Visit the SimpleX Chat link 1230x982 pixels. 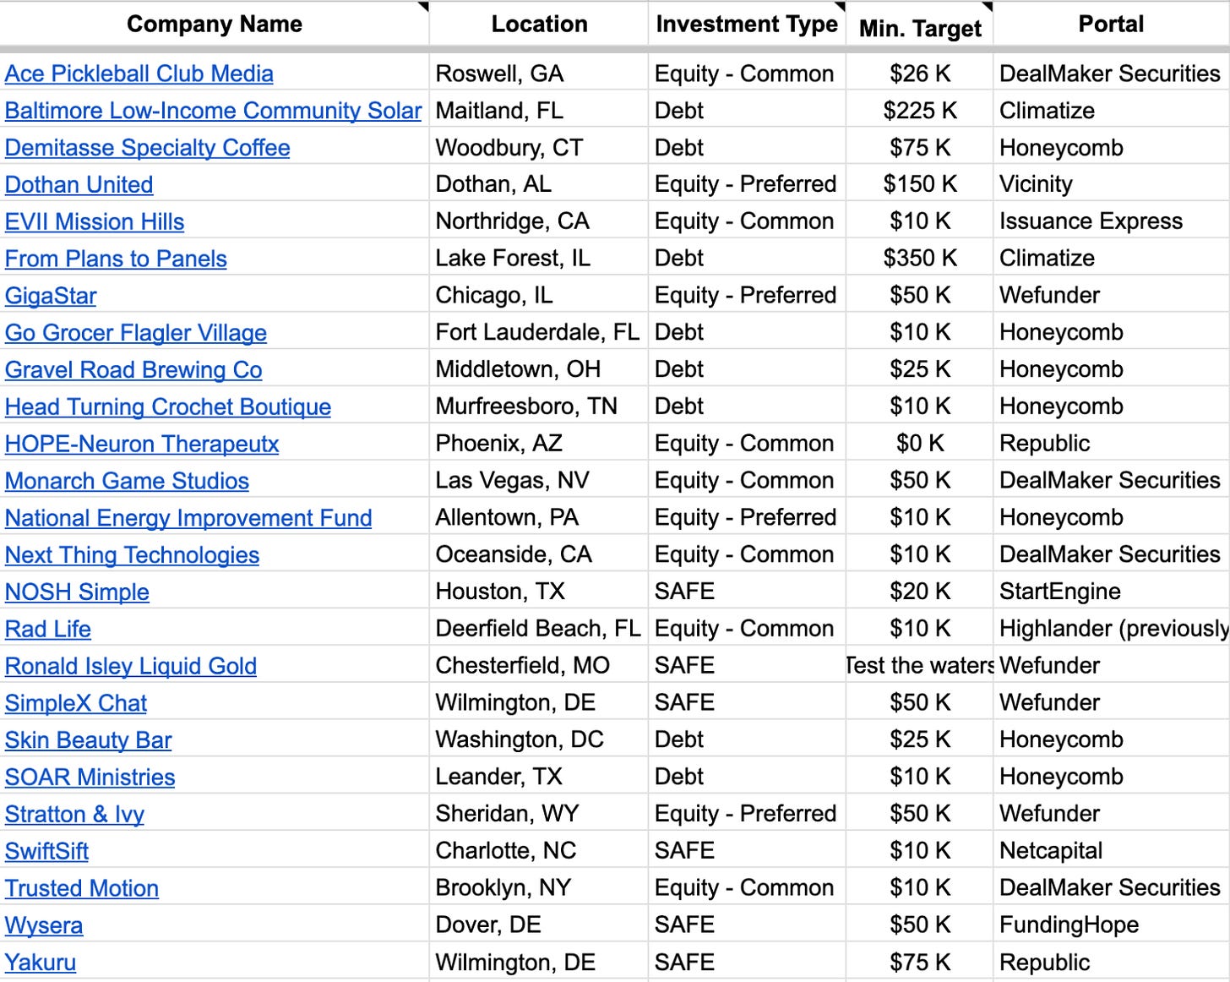[76, 703]
